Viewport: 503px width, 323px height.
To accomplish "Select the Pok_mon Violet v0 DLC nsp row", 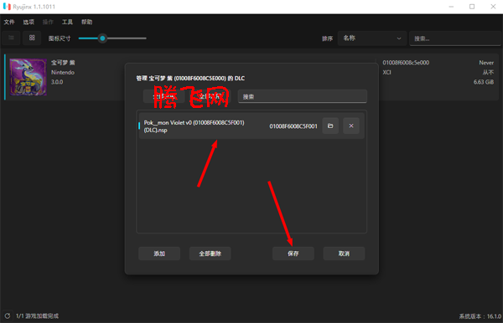I will 251,126.
